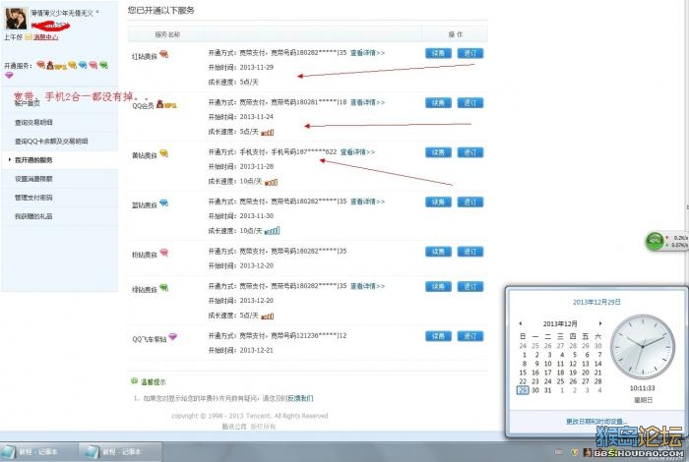Open 查询QQ卡余额及交易明细 in the sidebar
The image size is (689, 462).
coord(51,142)
